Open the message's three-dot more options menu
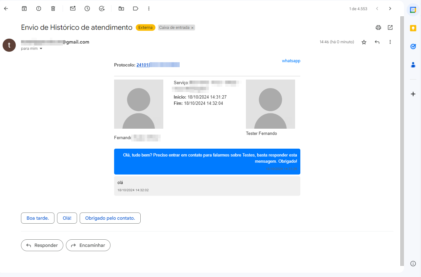This screenshot has width=421, height=277. coord(390,42)
